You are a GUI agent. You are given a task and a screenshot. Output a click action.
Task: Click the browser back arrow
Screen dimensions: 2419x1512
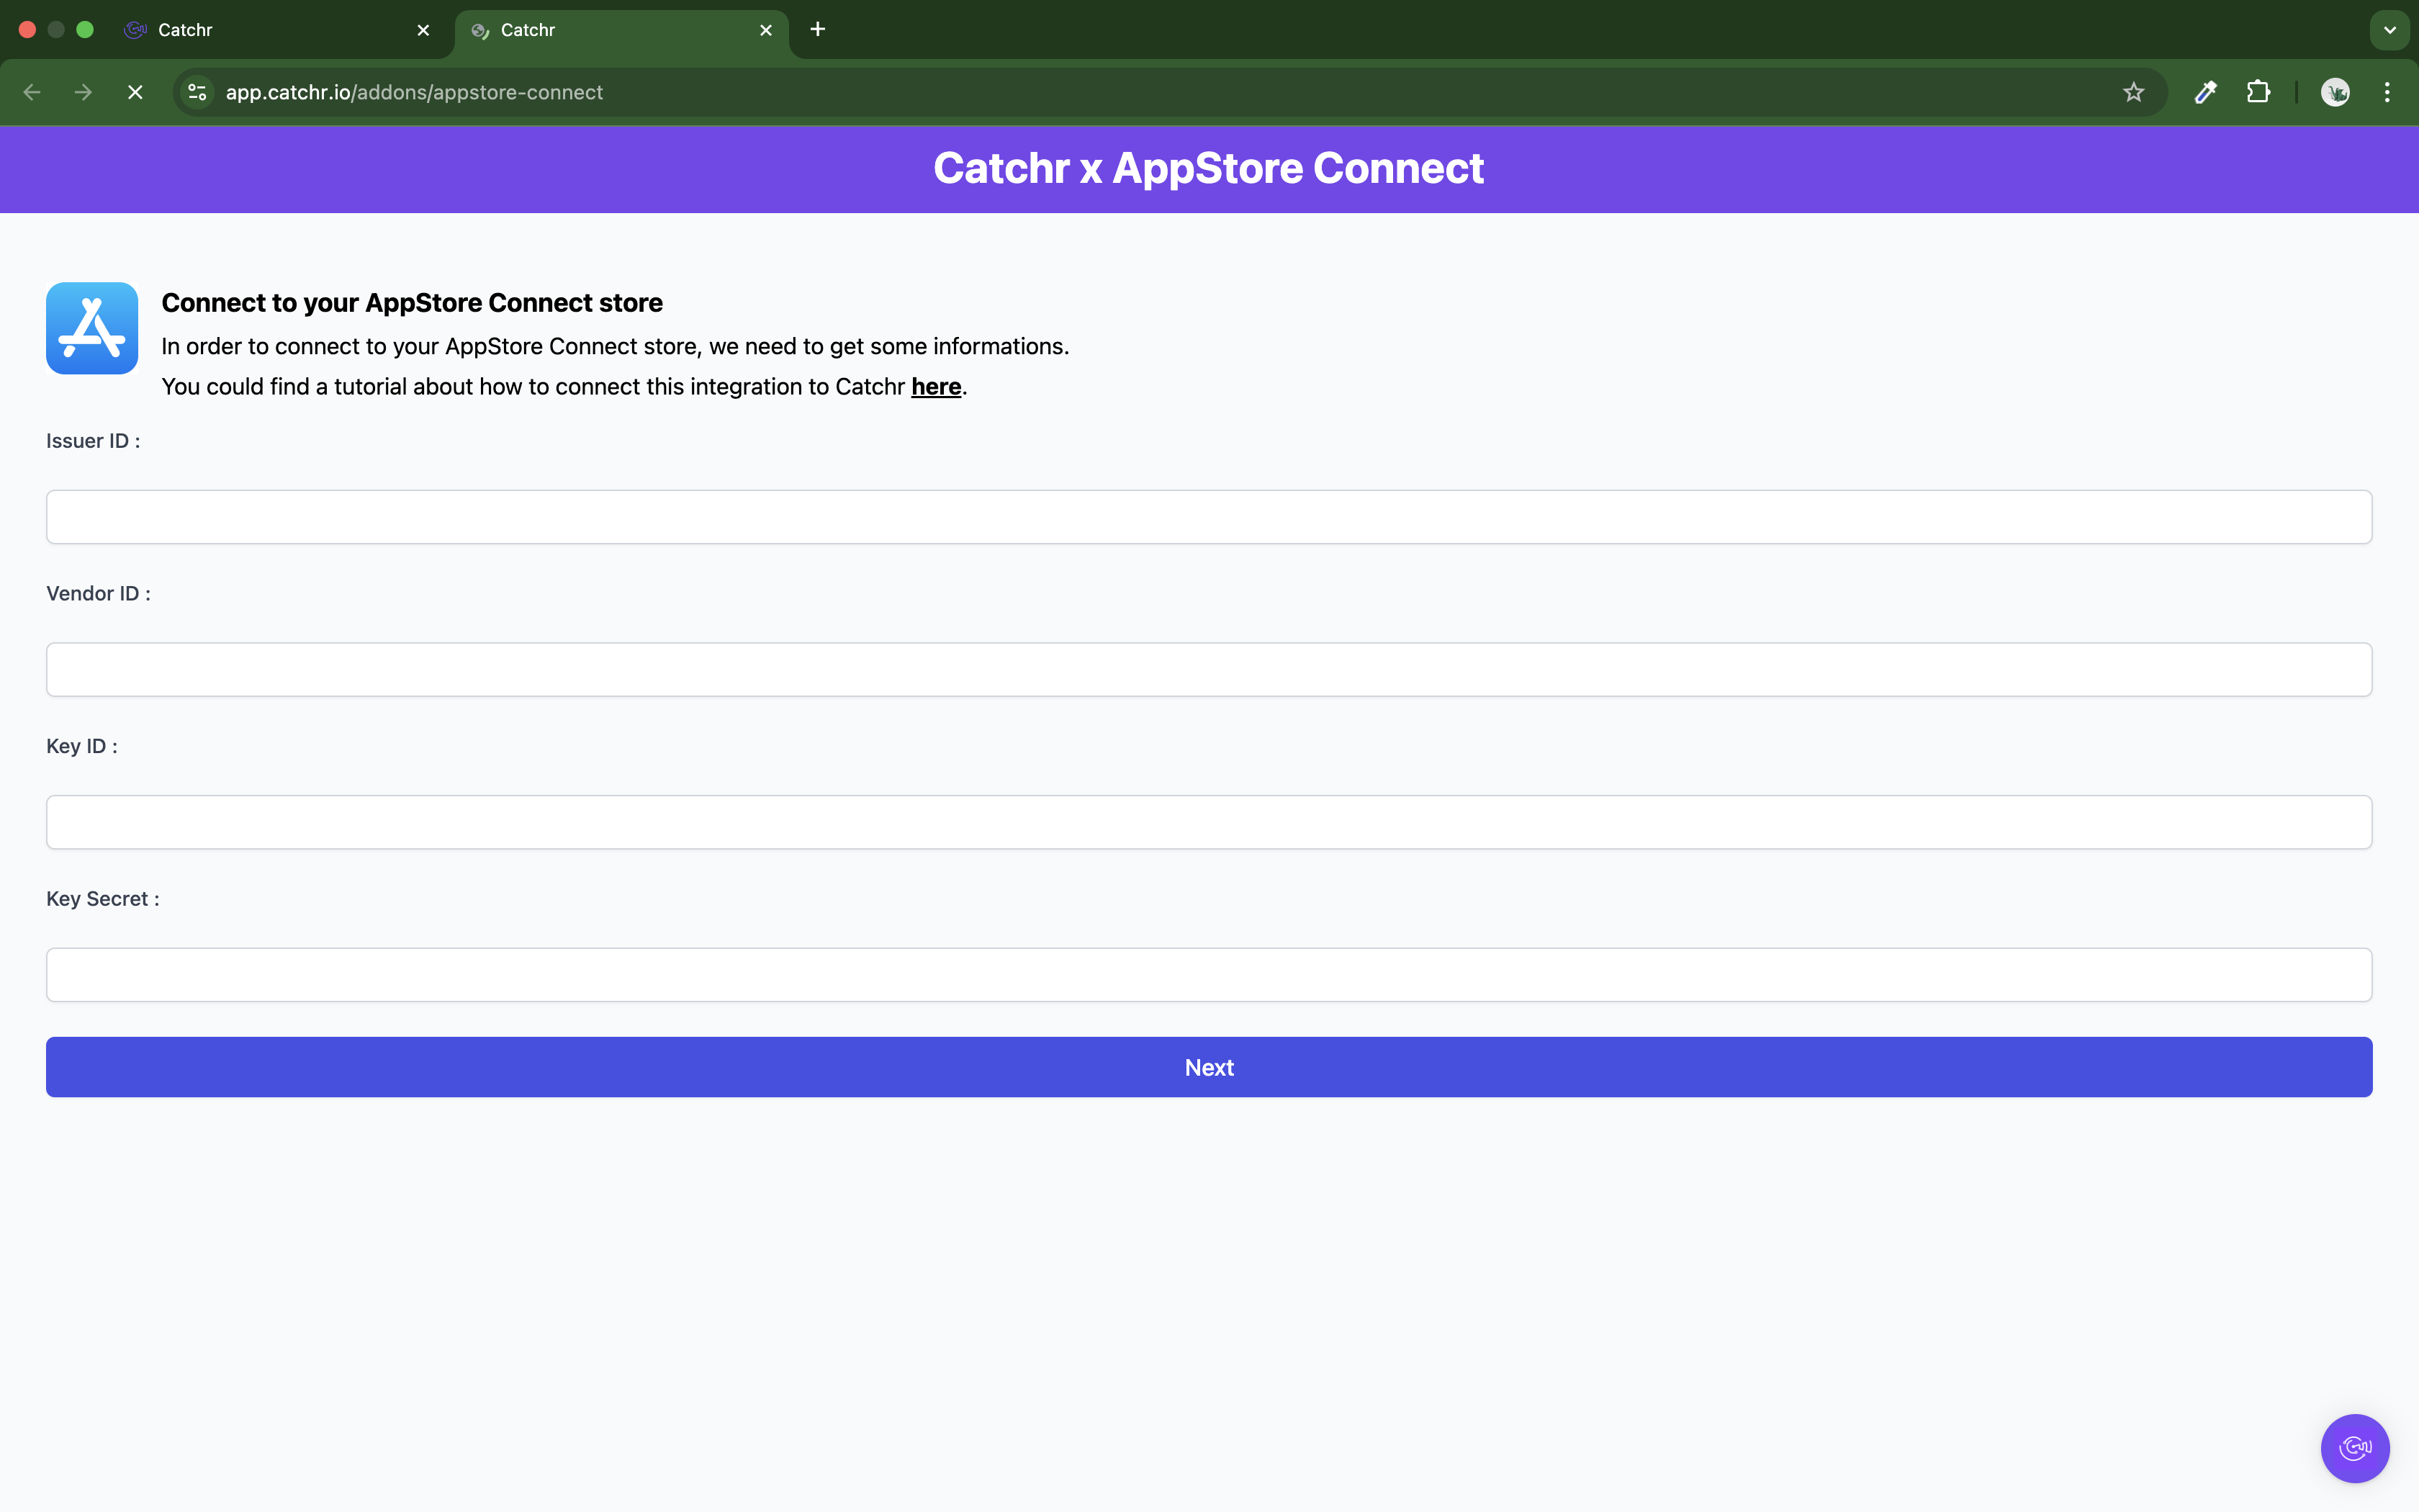pyautogui.click(x=32, y=92)
